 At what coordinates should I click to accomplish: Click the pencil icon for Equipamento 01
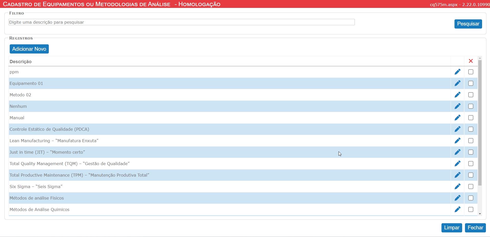[x=458, y=83]
